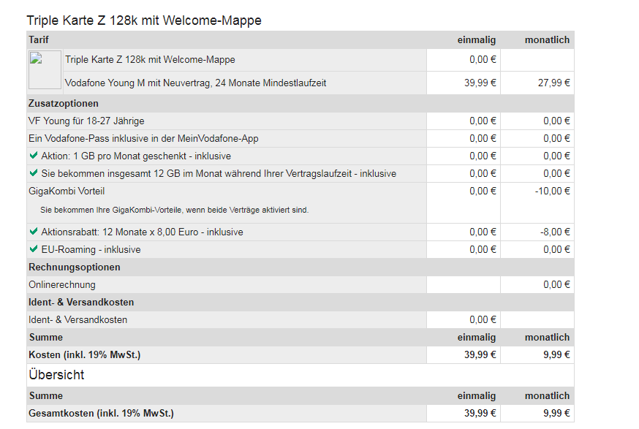Click the Rechnungsoptionen section header
639x429 pixels.
pyautogui.click(x=75, y=267)
